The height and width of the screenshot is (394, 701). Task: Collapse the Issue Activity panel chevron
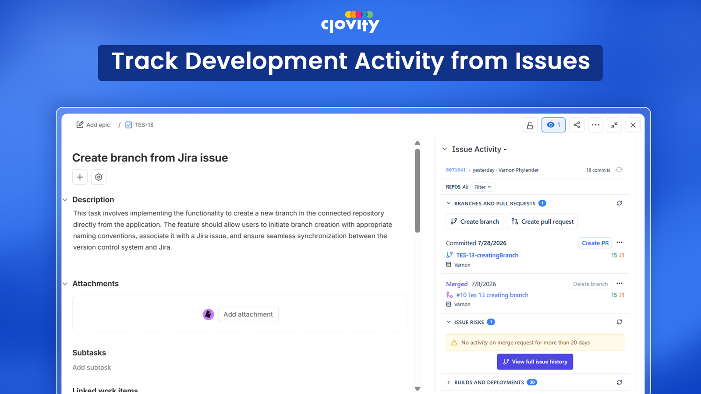(445, 149)
